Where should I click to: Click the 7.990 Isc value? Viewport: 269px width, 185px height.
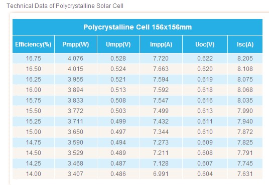click(x=245, y=111)
